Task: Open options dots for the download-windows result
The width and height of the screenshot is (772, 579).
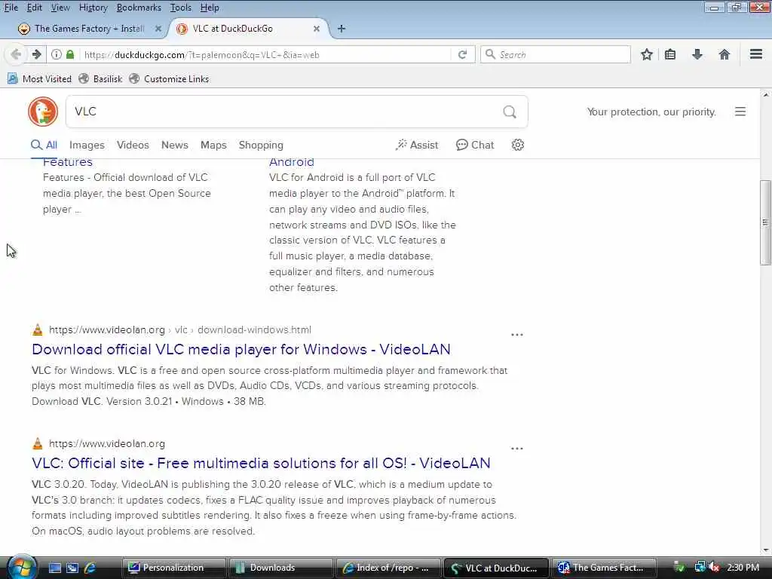Action: pyautogui.click(x=517, y=335)
